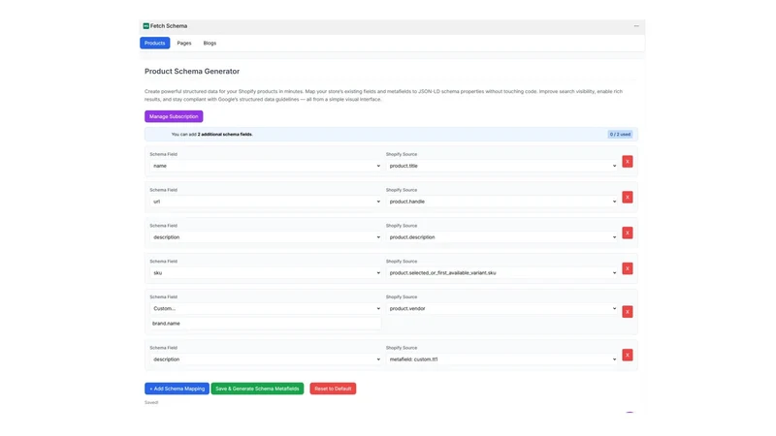Delete the product.vendor mapping row
The width and height of the screenshot is (776, 436).
tap(627, 312)
